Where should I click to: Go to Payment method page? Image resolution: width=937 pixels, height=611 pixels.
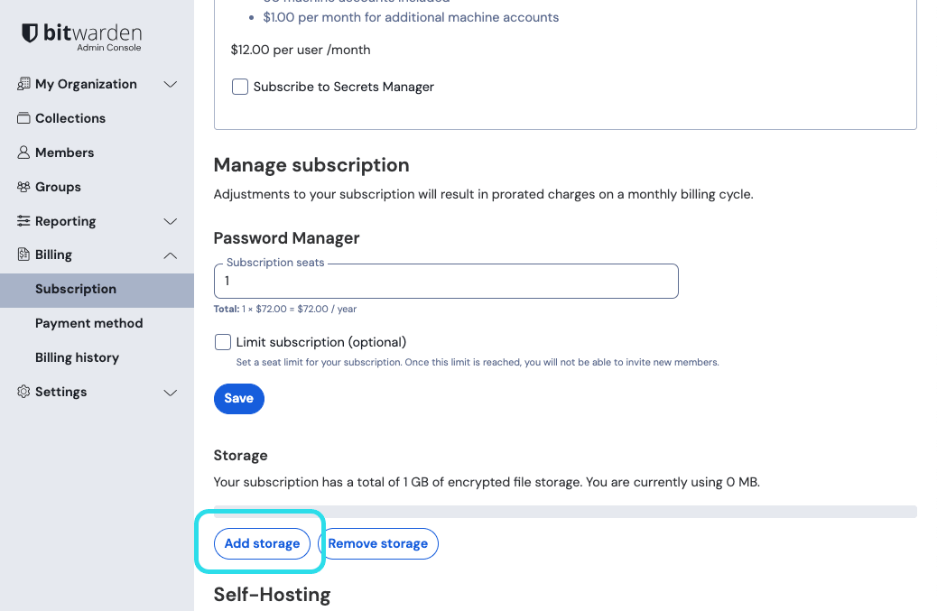click(x=88, y=323)
